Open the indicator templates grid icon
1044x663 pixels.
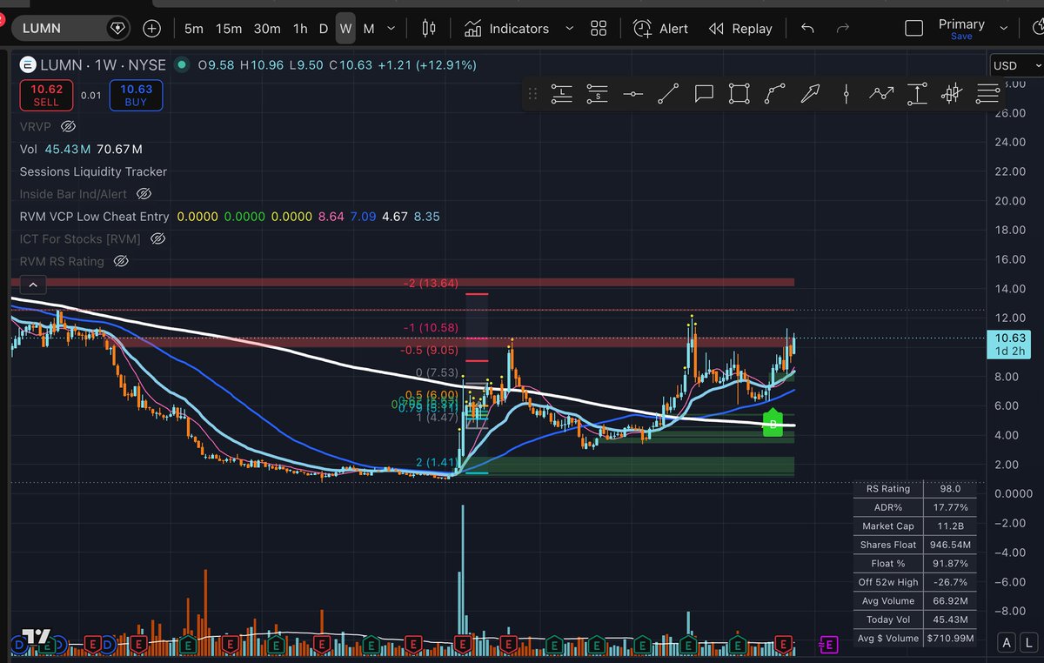tap(599, 29)
